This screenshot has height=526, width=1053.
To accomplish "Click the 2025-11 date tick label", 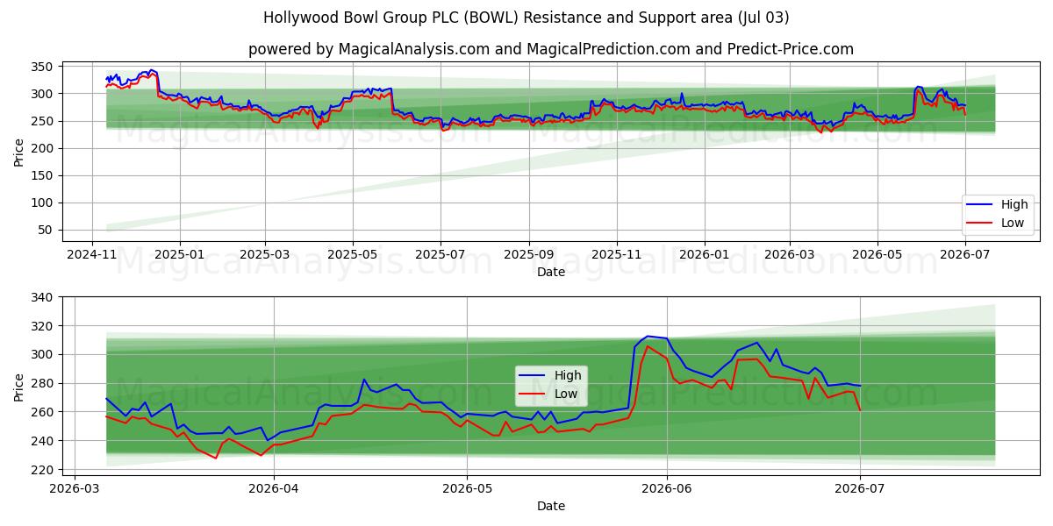I will (x=616, y=254).
